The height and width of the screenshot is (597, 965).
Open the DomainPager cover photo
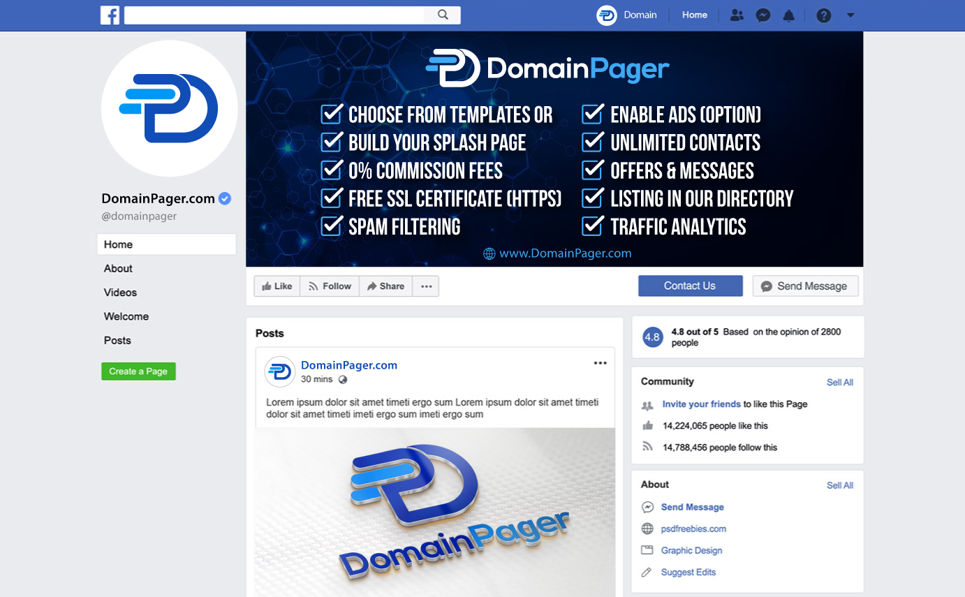pyautogui.click(x=554, y=149)
